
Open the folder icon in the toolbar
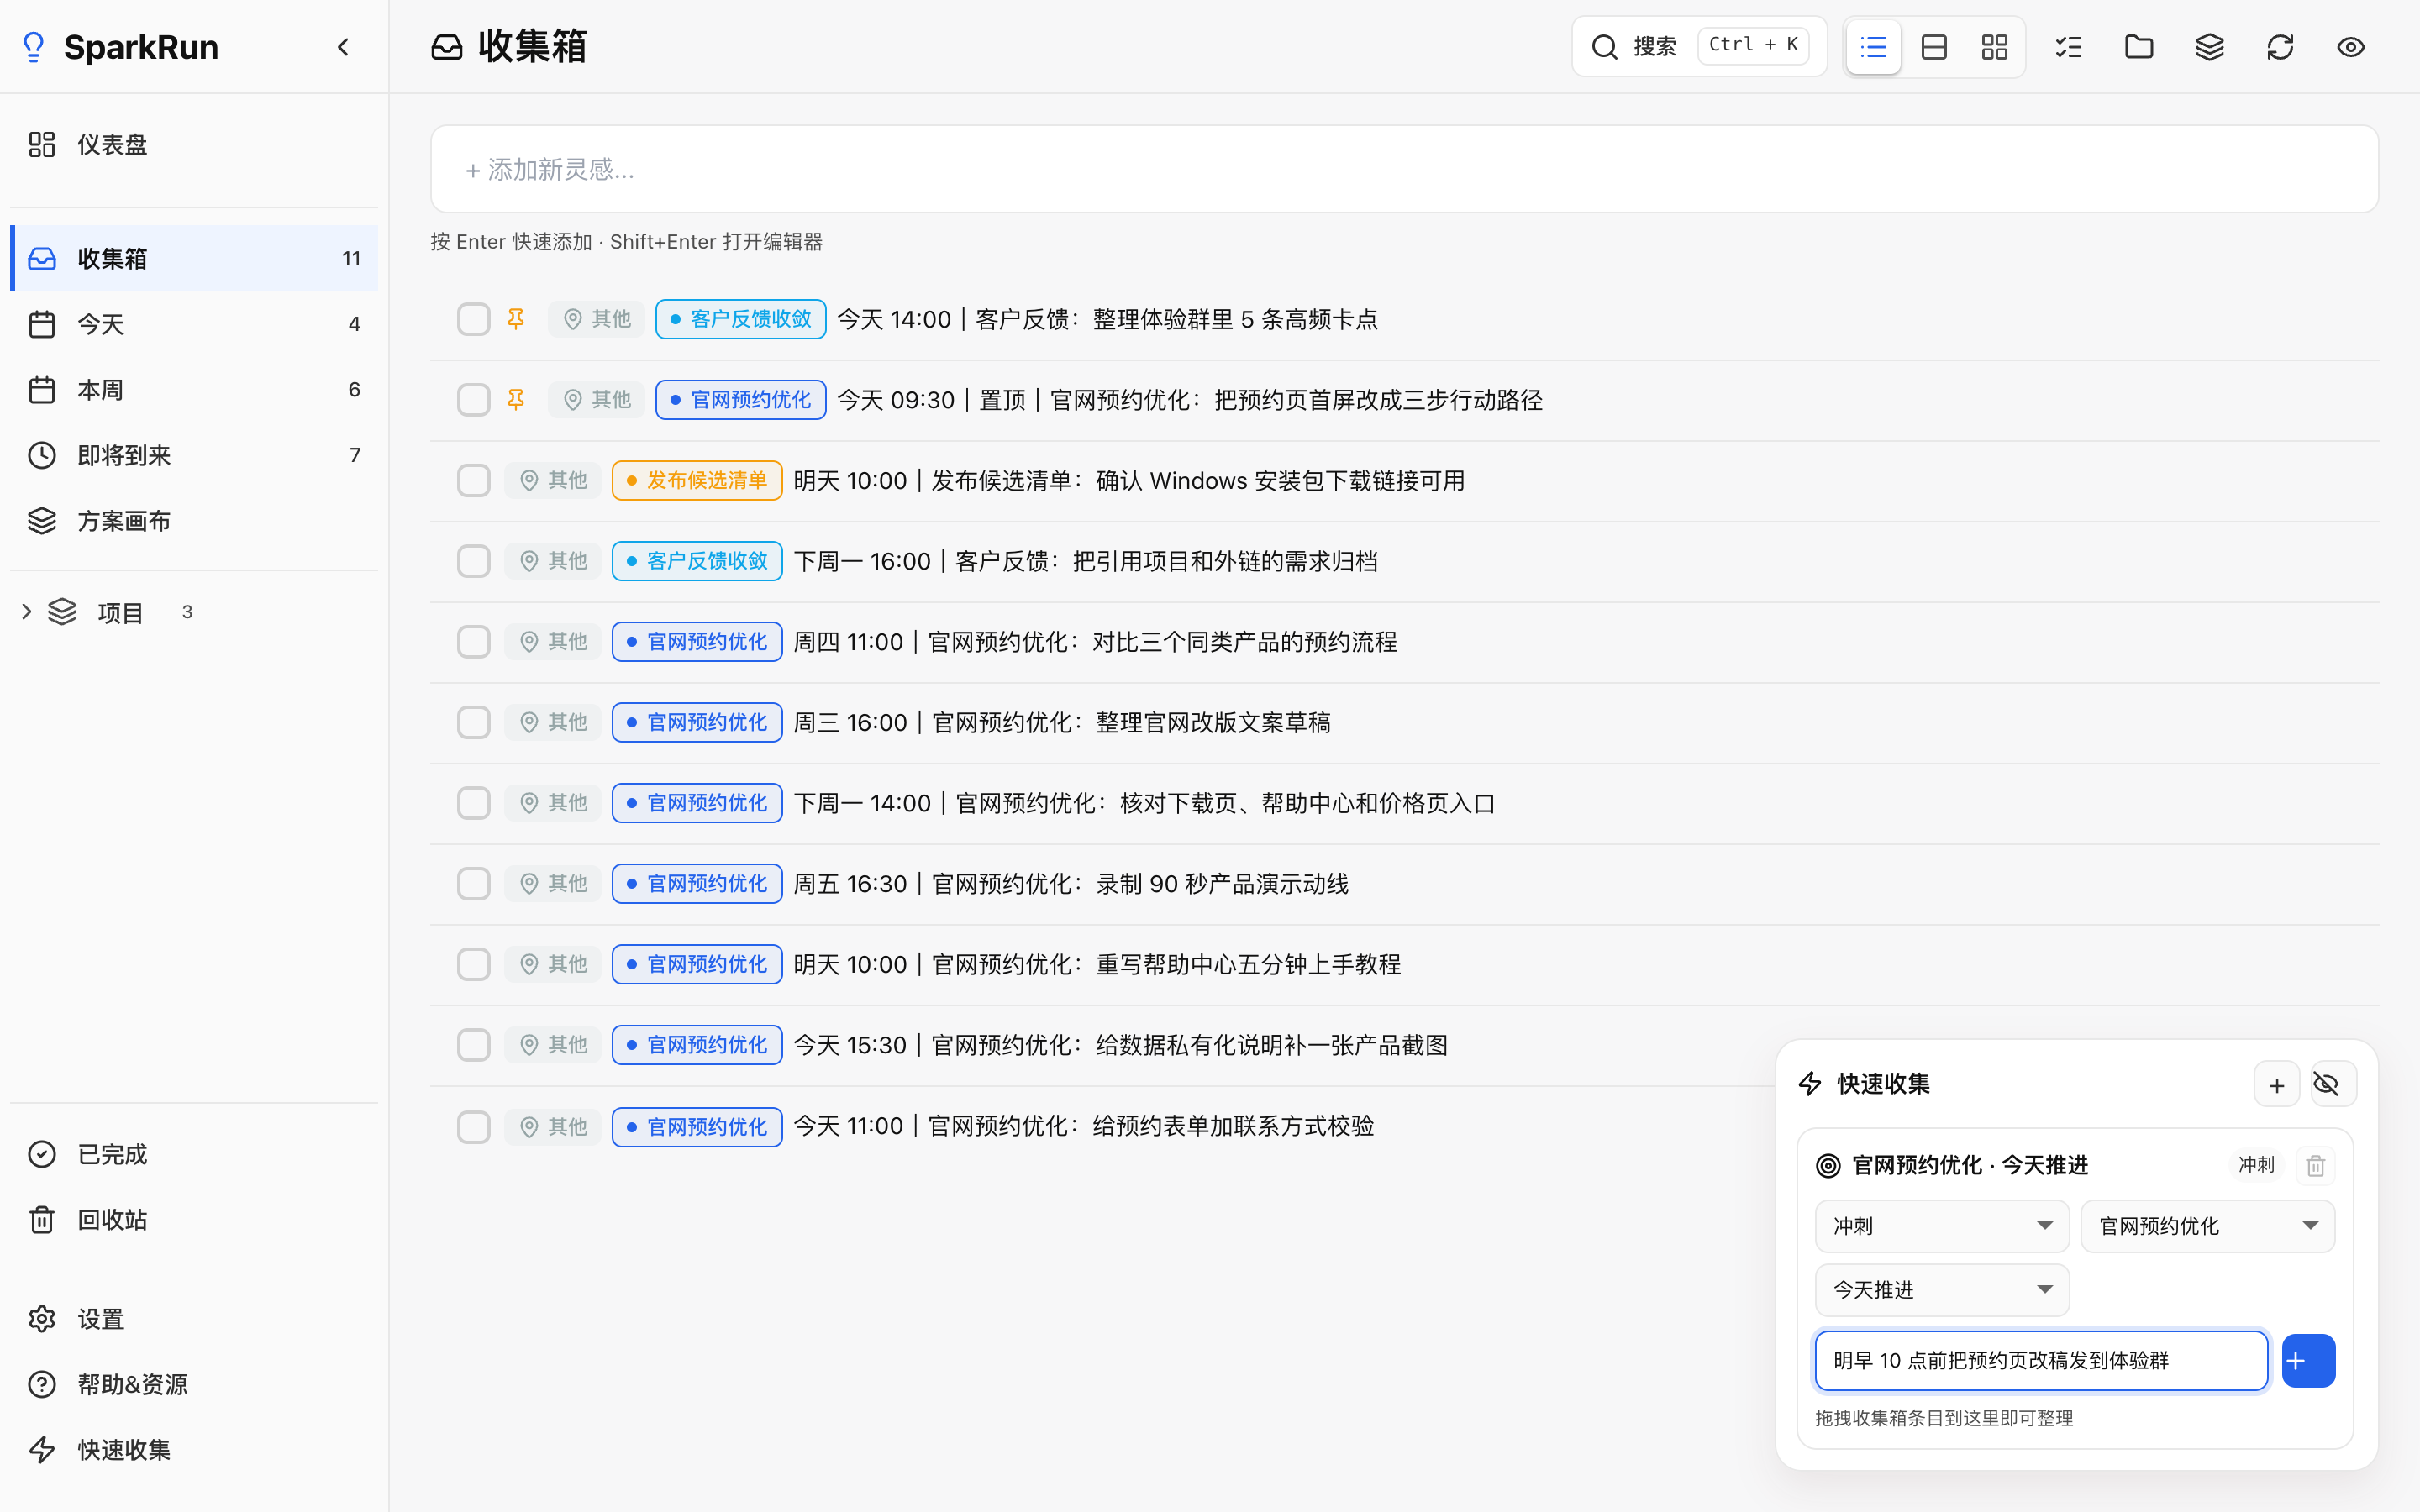coord(2139,47)
